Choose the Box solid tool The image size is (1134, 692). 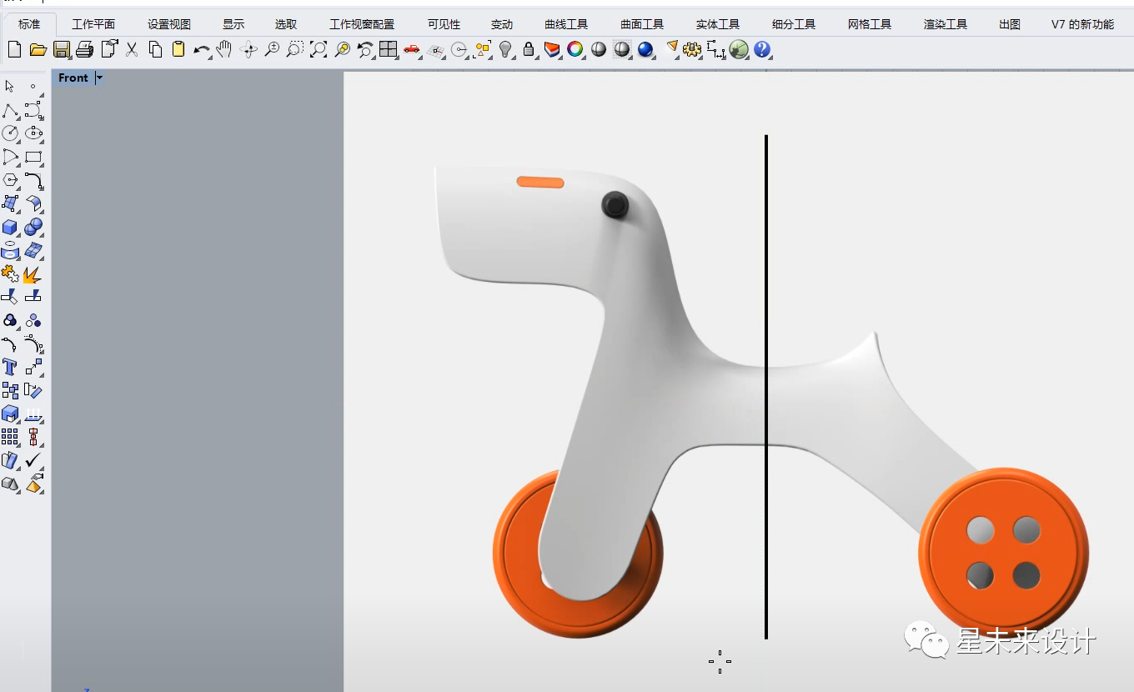pyautogui.click(x=10, y=227)
